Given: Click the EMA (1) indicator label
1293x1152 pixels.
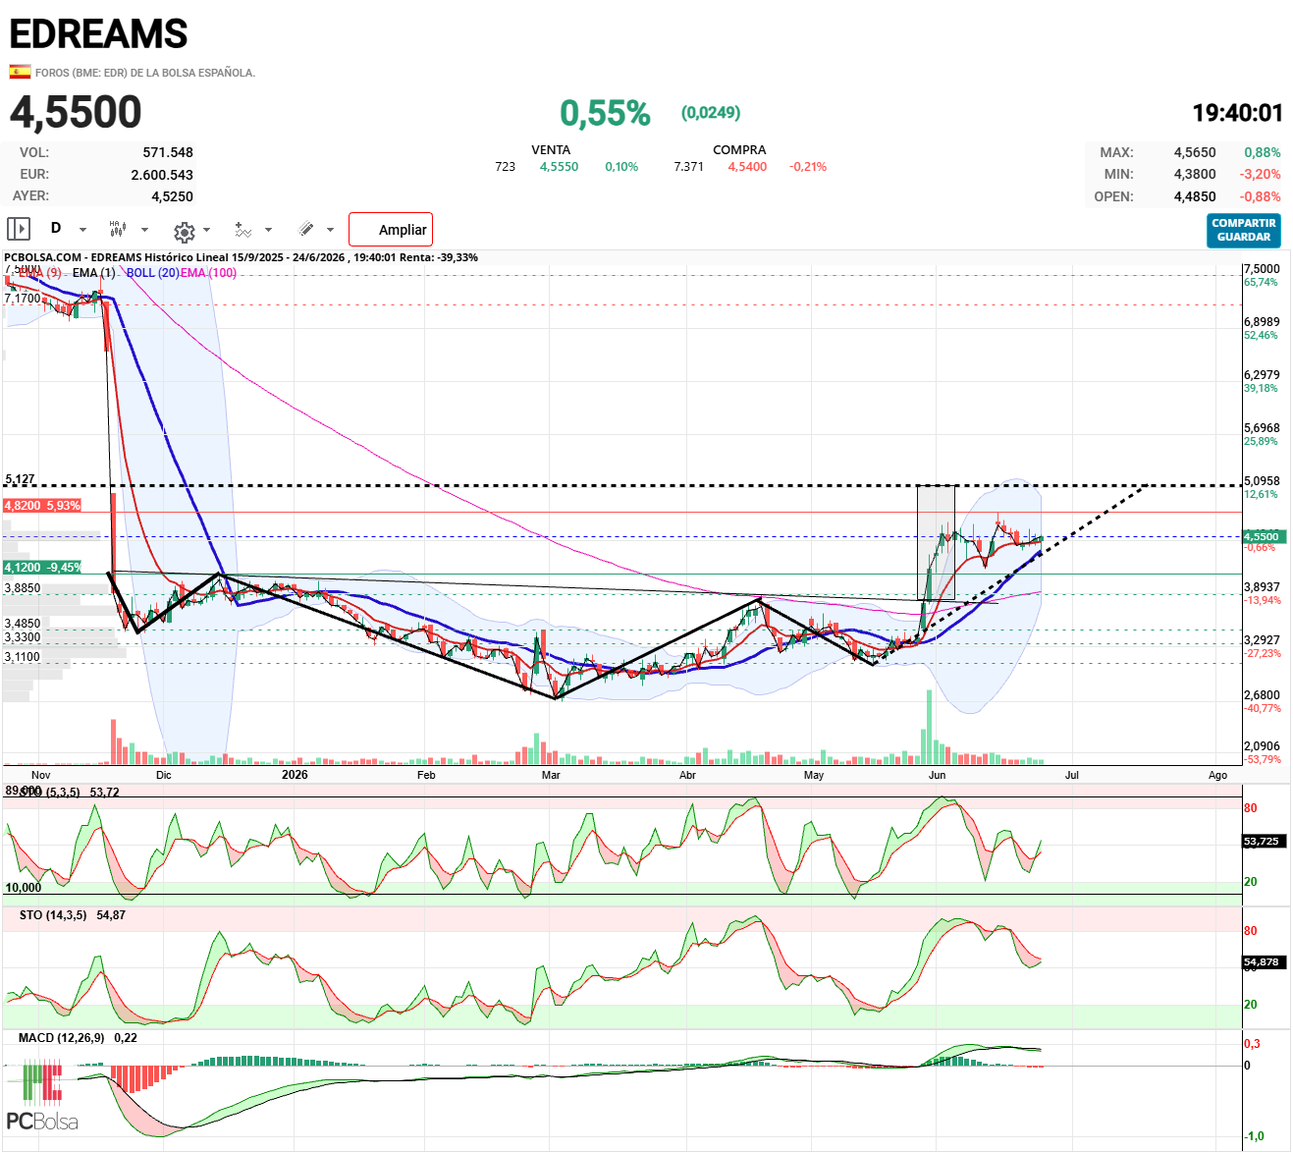Looking at the screenshot, I should pyautogui.click(x=93, y=273).
